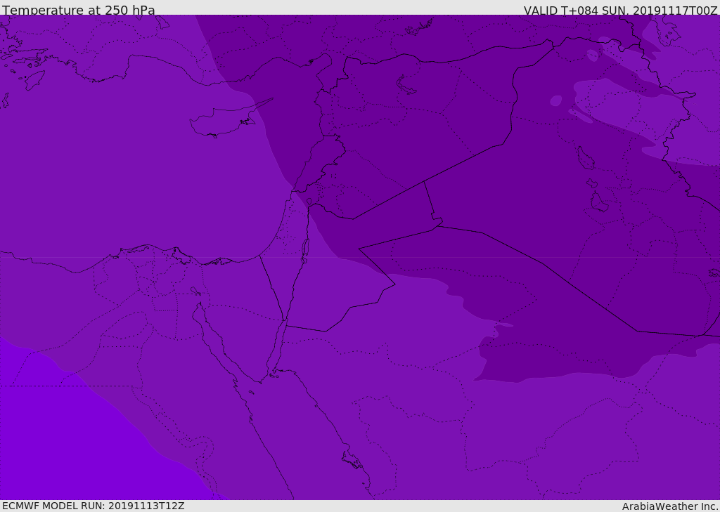Open the ArabiaWeather Inc. credit text
Image resolution: width=720 pixels, height=512 pixels.
(670, 506)
